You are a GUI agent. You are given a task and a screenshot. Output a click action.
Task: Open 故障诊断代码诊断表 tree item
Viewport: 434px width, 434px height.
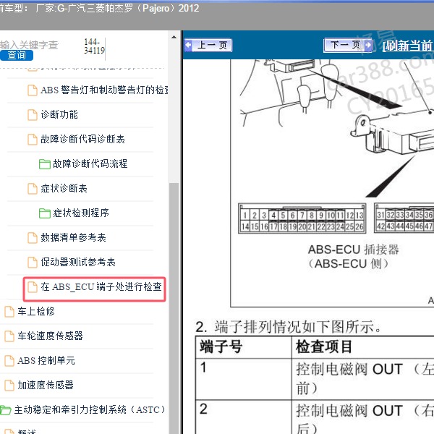82,139
